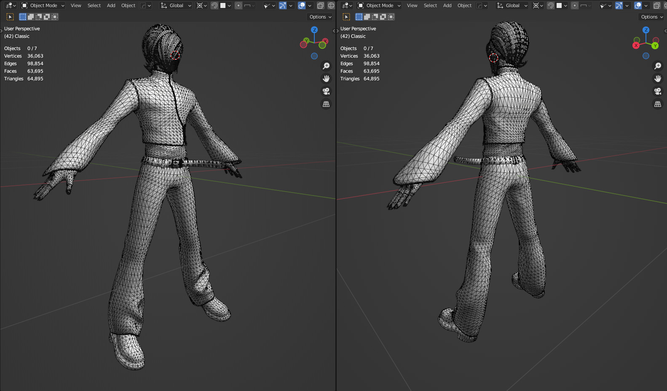The width and height of the screenshot is (667, 391).
Task: Toggle show overlays button in left viewport
Action: click(x=302, y=5)
